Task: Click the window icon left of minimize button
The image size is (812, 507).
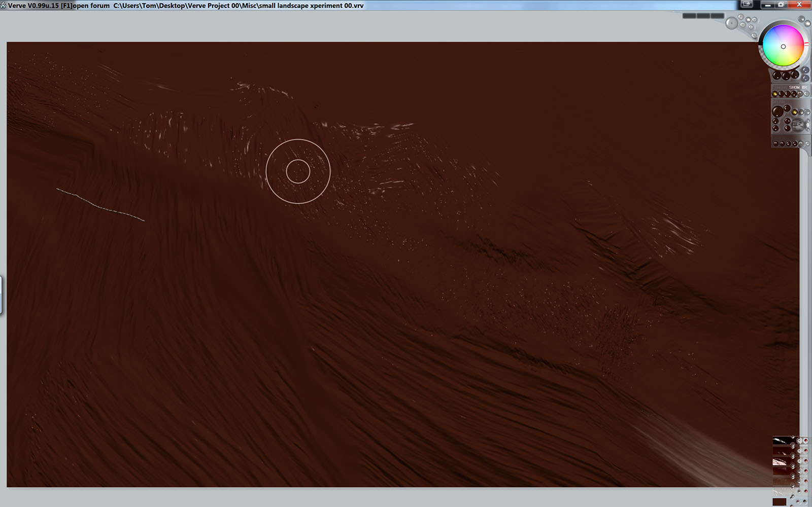Action: tap(747, 4)
